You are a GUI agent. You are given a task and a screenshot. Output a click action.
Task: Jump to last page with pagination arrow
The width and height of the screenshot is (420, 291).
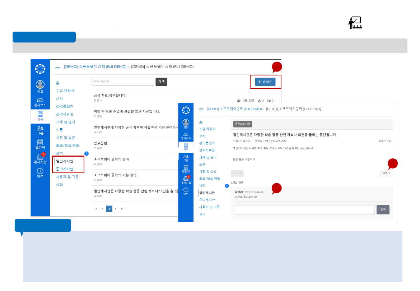coord(122,208)
